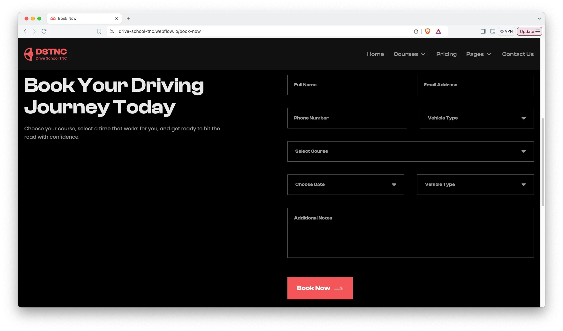Open a new browser tab
The height and width of the screenshot is (331, 563).
pyautogui.click(x=128, y=19)
